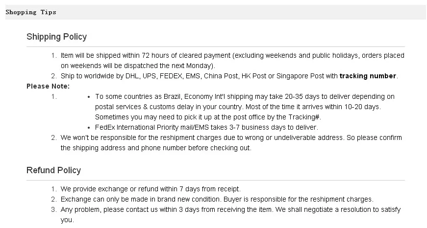
Task: Click the 72 hours shipping sentence
Action: [x=232, y=61]
